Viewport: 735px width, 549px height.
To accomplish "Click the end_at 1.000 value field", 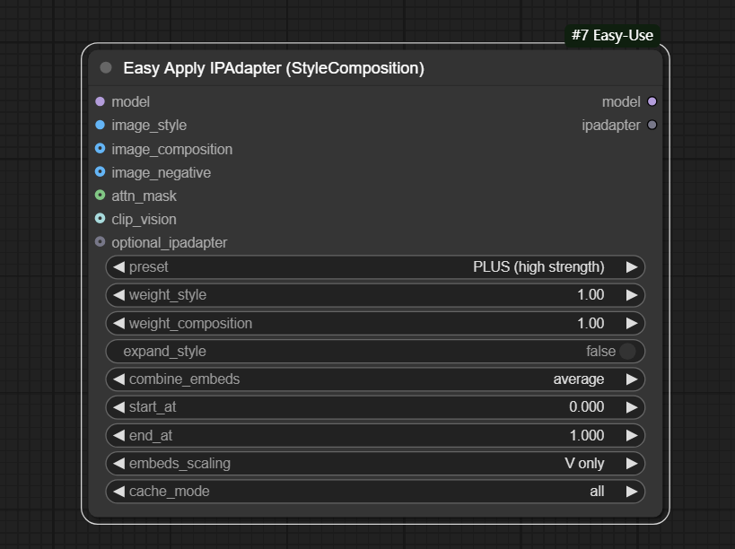I will [x=375, y=436].
